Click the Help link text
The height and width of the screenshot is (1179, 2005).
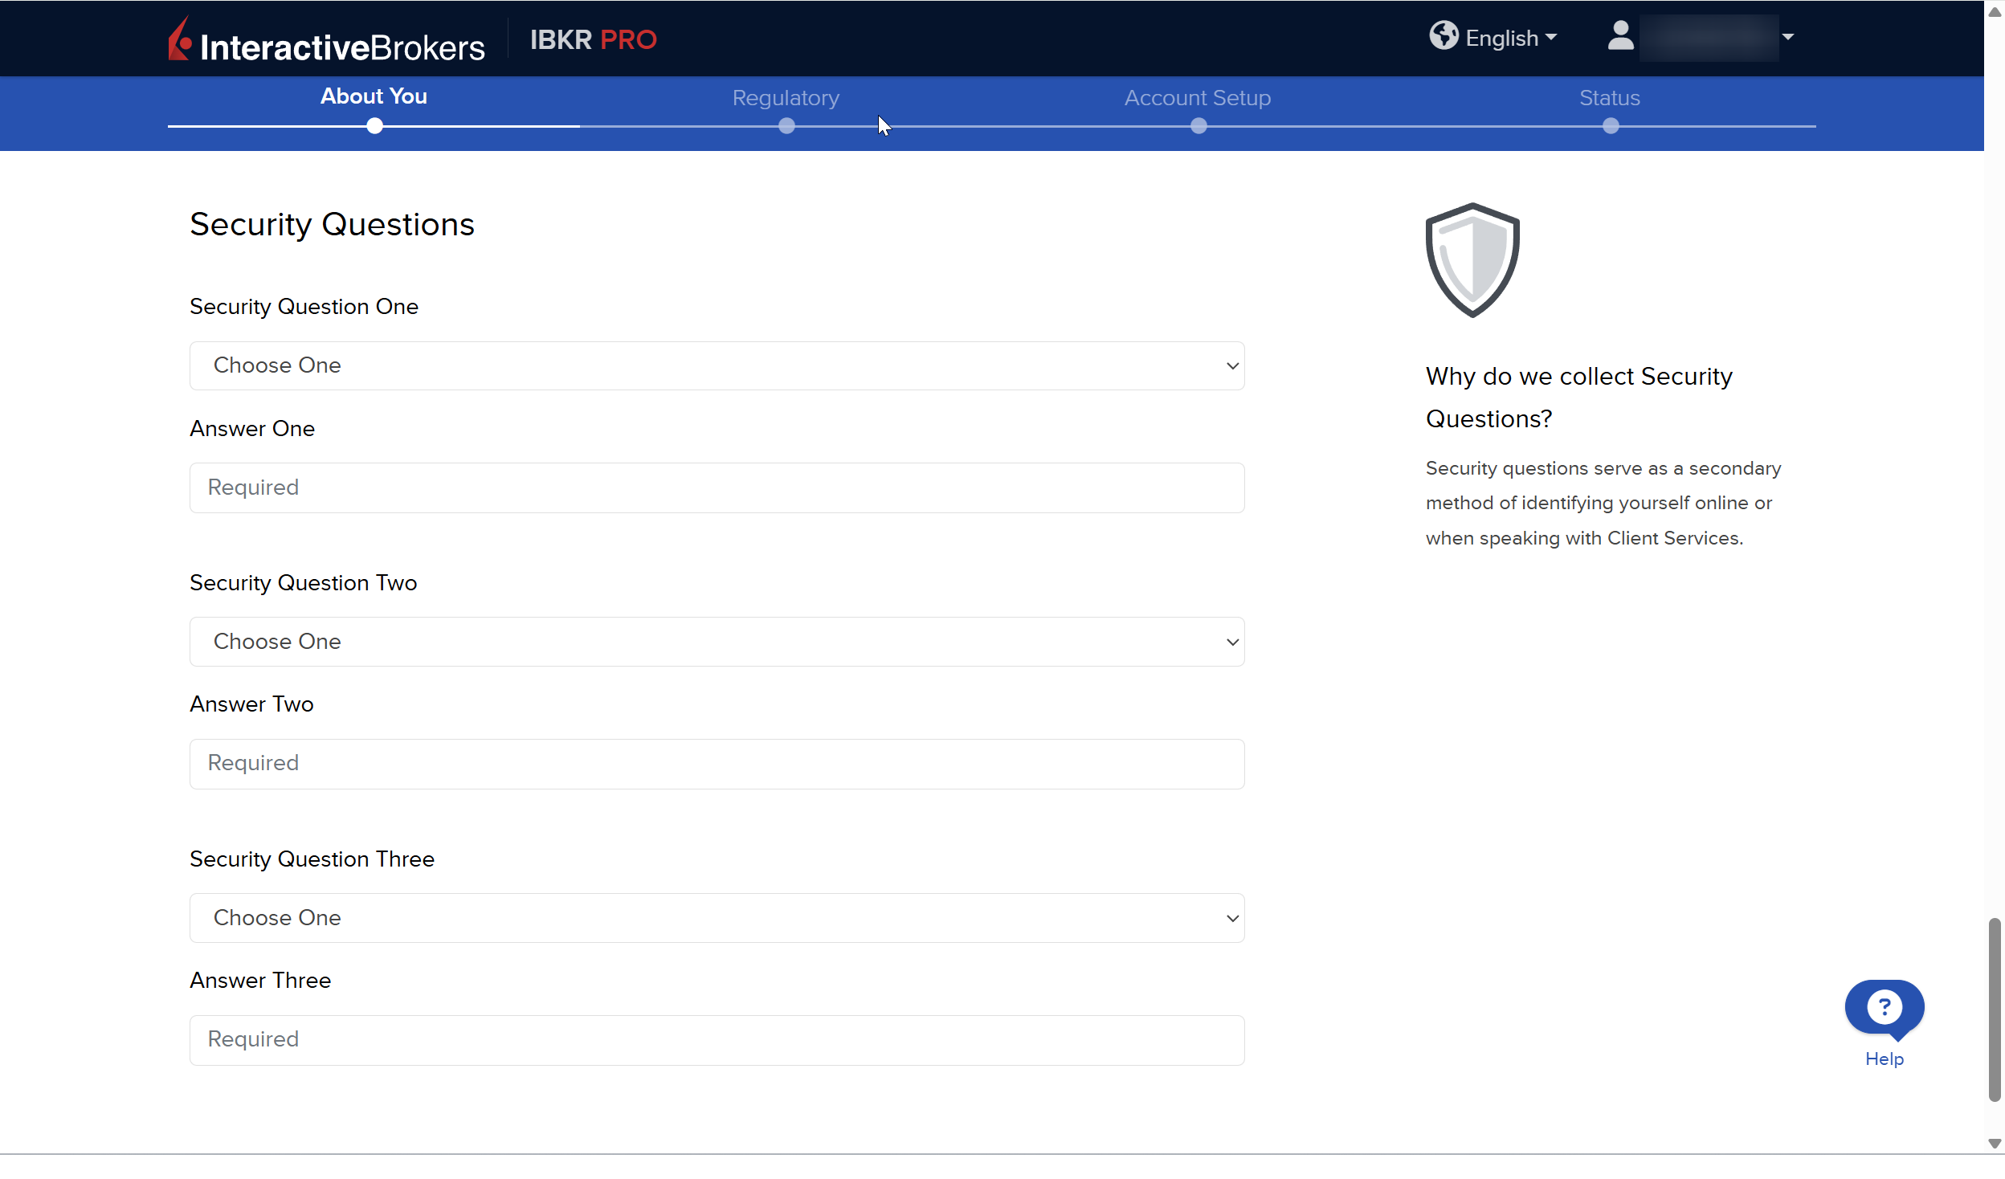[1884, 1059]
